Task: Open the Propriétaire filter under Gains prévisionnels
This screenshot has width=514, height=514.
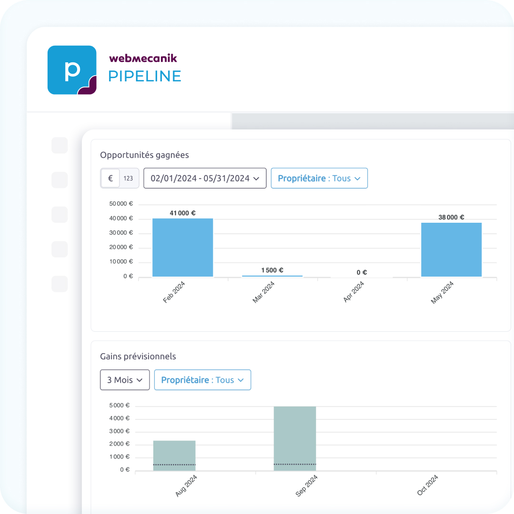Action: tap(203, 380)
